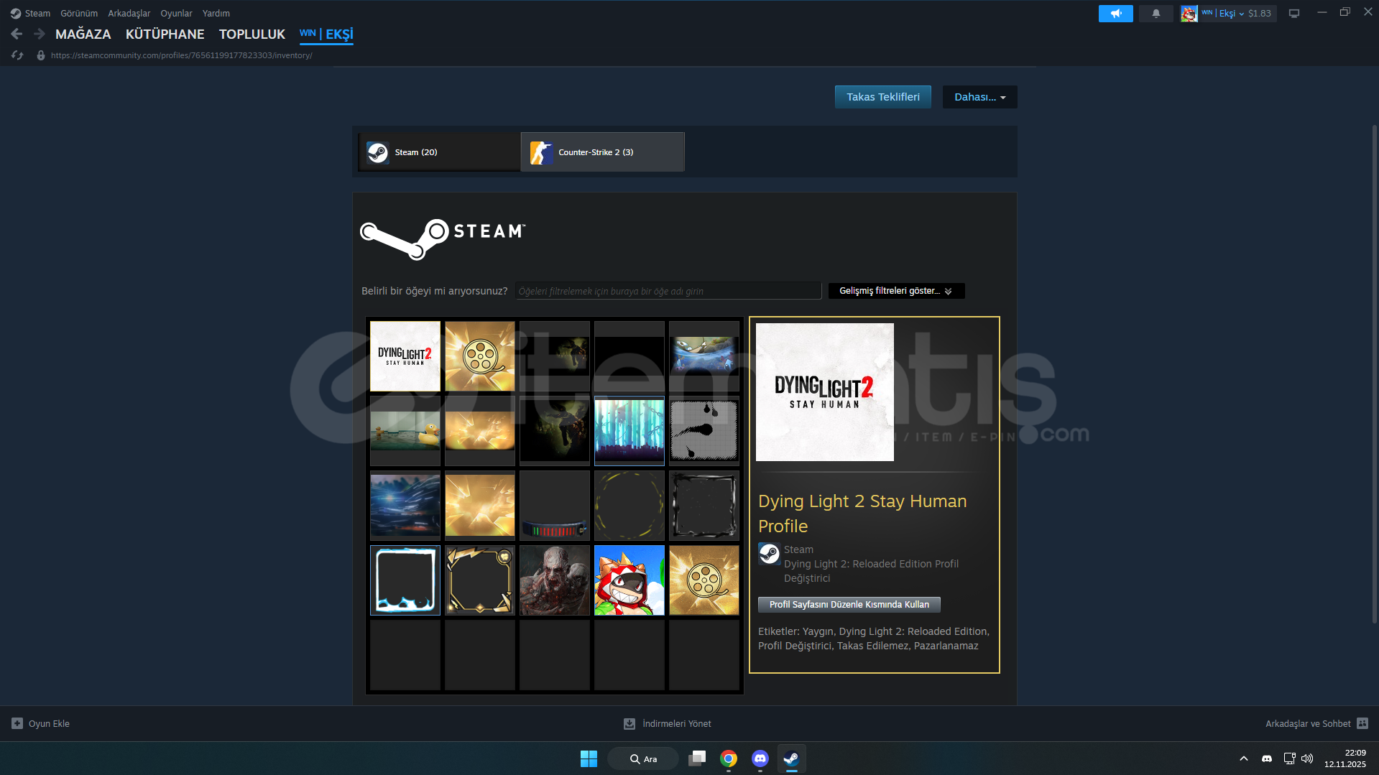Click the item filter search field
Viewport: 1379px width, 775px height.
click(x=668, y=291)
